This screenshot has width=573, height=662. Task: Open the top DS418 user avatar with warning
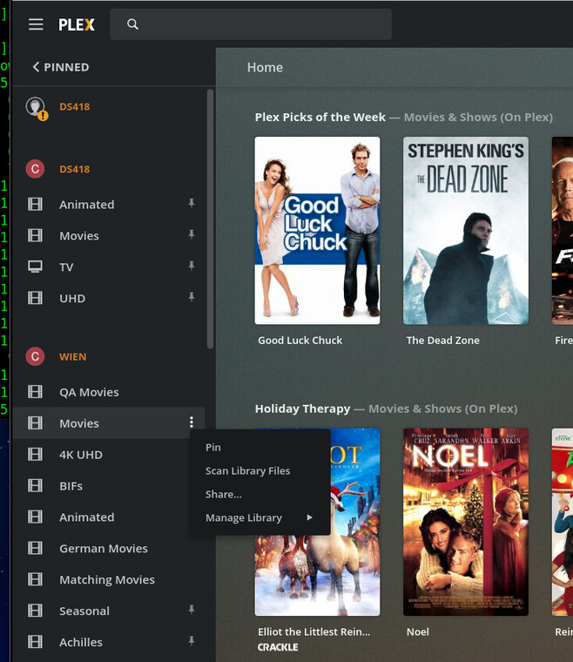coord(37,108)
